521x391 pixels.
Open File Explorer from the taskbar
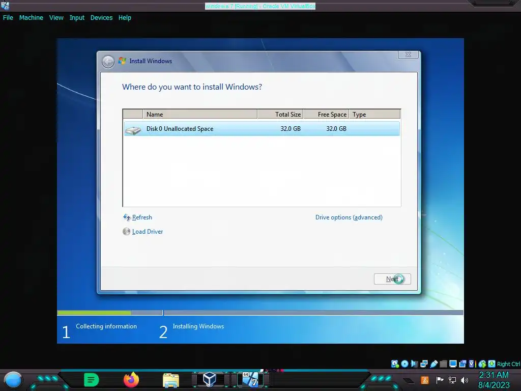tap(171, 380)
